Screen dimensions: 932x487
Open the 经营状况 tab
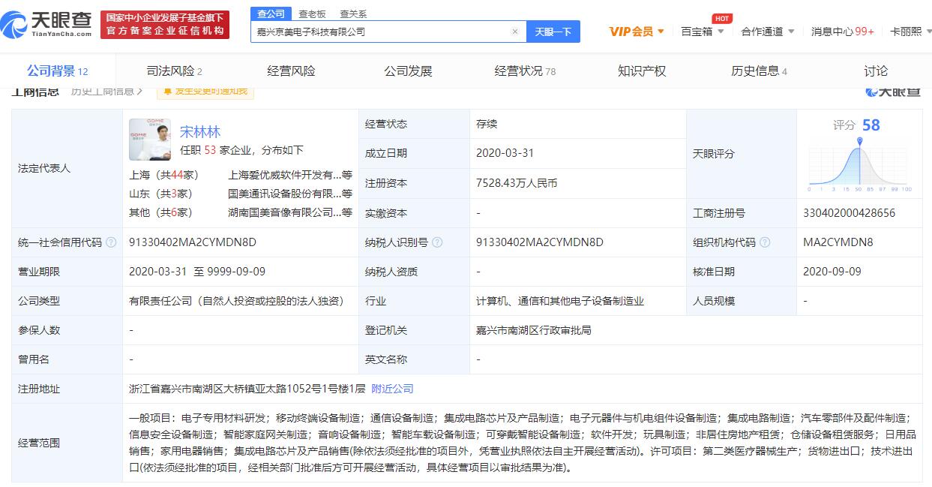pos(525,71)
